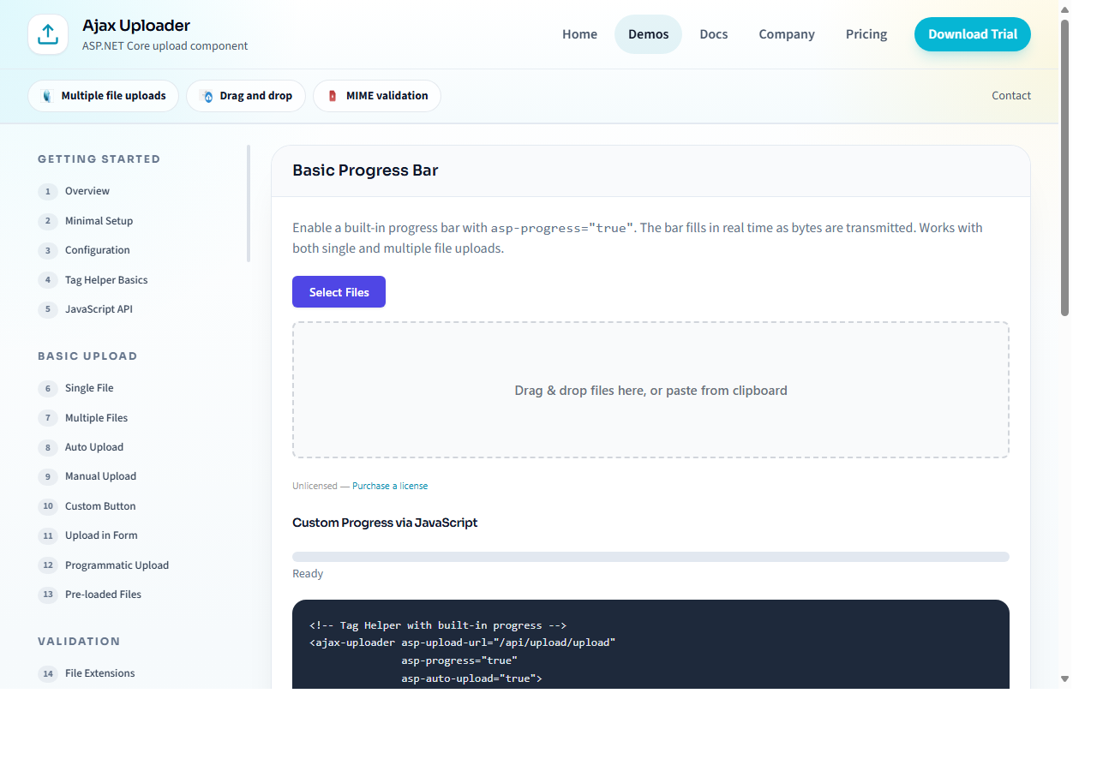Click the Select Files button
The image size is (1097, 771).
339,292
